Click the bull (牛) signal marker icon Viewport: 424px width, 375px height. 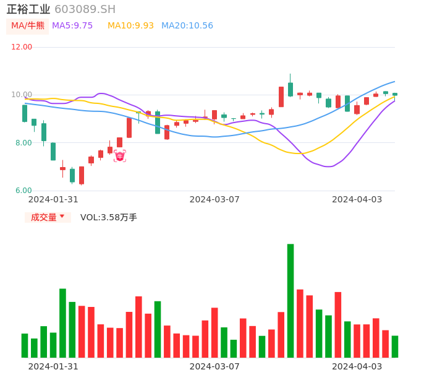click(x=120, y=156)
